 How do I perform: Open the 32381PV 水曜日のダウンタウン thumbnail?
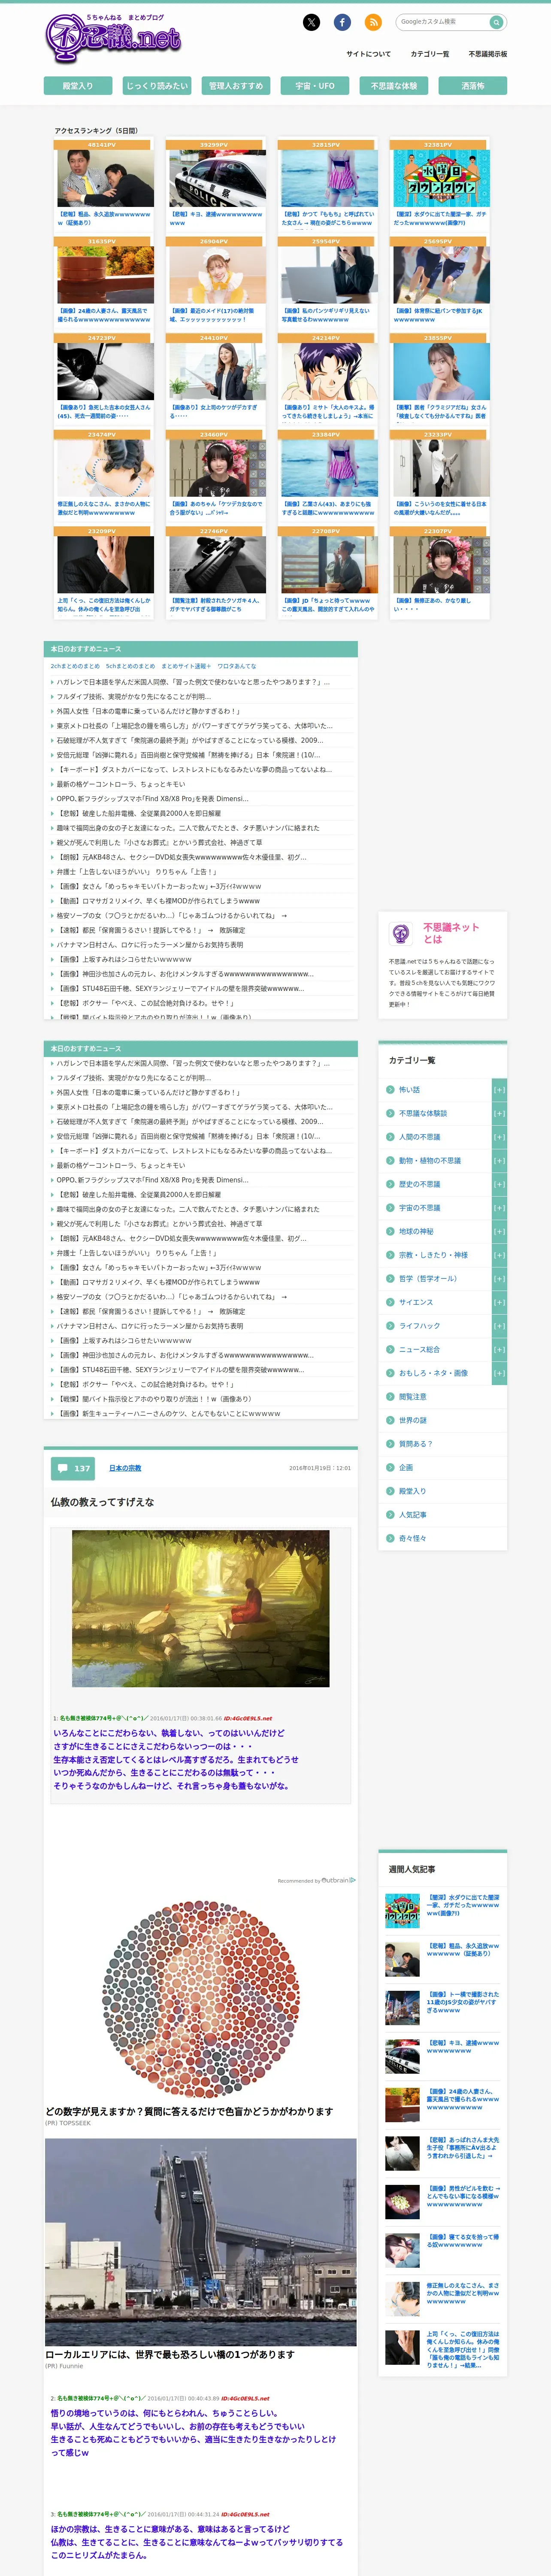(441, 178)
